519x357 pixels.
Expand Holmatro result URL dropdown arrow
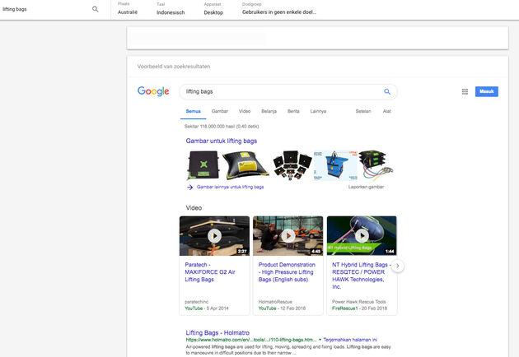coord(320,340)
